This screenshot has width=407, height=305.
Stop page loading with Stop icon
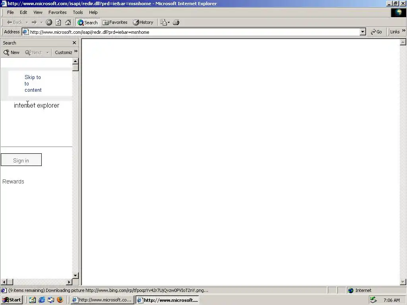click(x=49, y=22)
